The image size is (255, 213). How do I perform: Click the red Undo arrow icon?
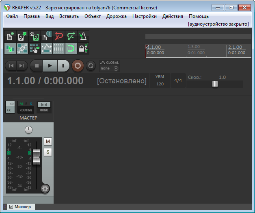point(58,36)
